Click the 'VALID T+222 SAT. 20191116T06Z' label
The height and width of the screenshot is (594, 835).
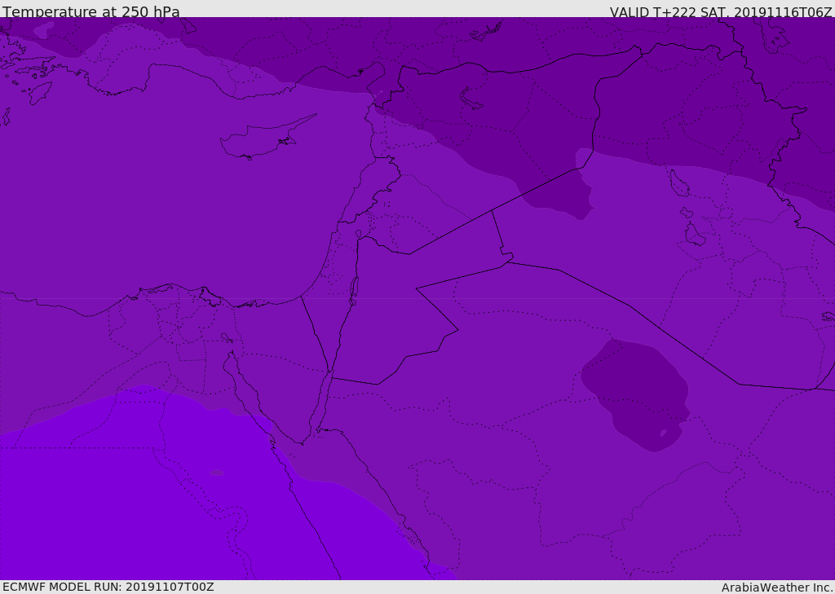pos(721,11)
